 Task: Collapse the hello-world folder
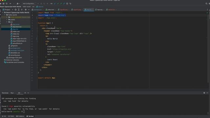click(5, 15)
